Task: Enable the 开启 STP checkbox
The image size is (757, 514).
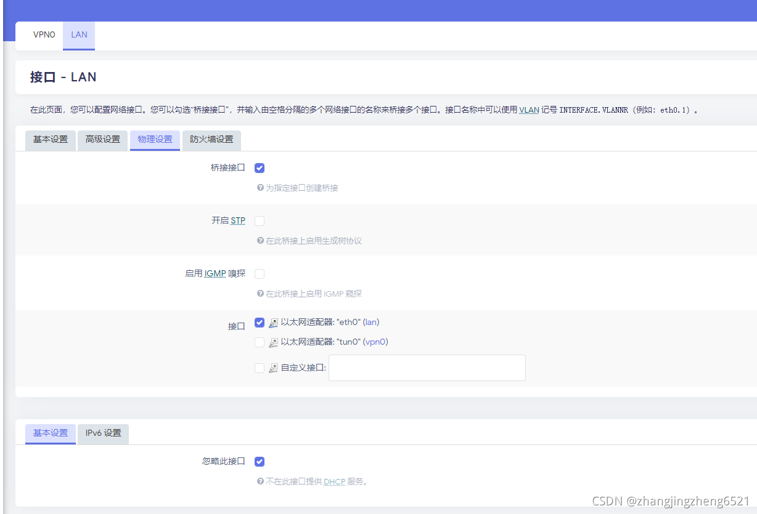Action: pos(259,220)
